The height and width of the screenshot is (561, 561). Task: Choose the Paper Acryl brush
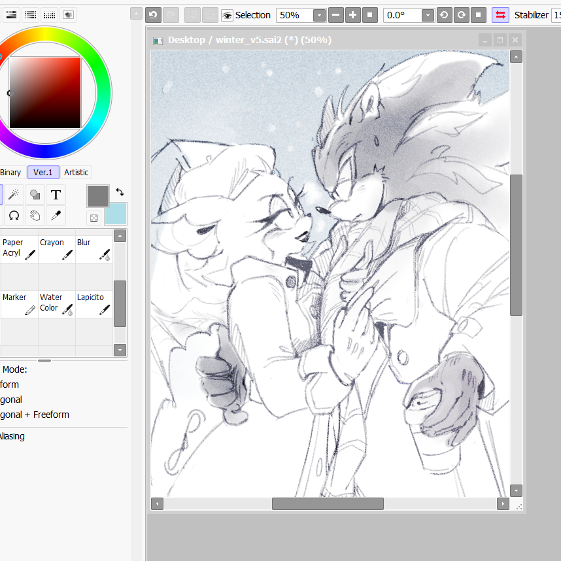[x=20, y=249]
